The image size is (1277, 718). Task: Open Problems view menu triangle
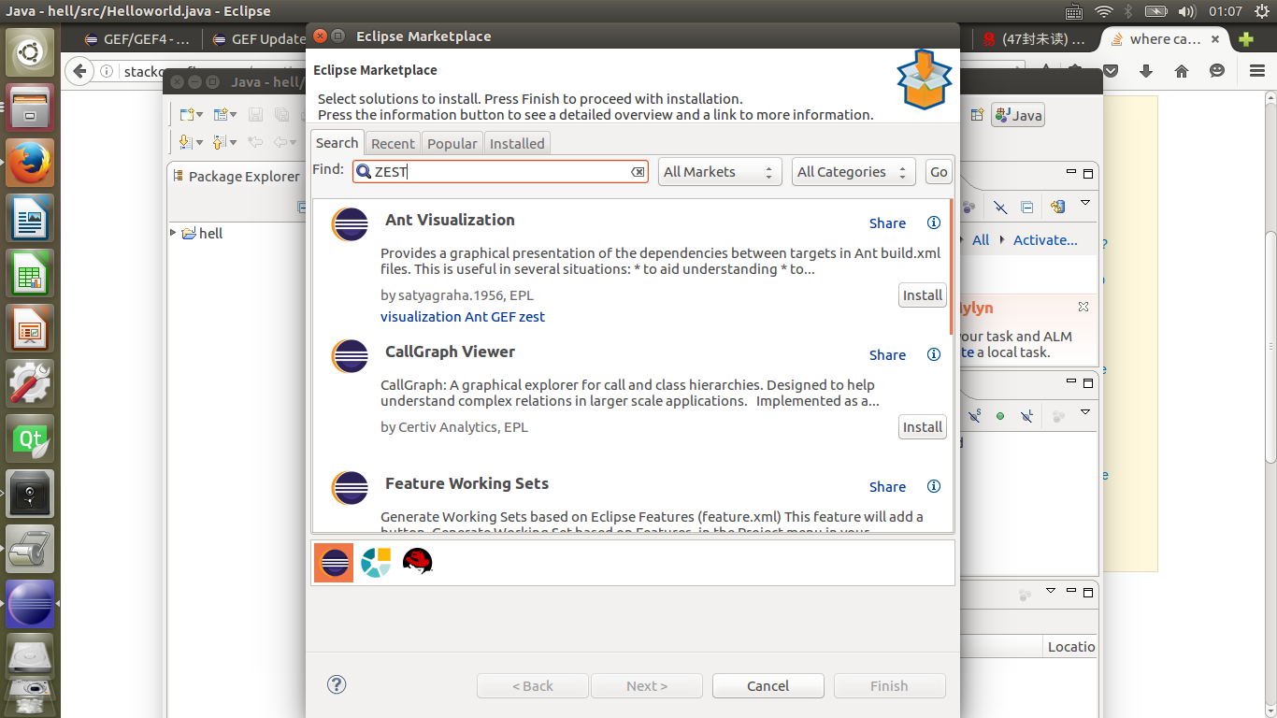(1051, 591)
